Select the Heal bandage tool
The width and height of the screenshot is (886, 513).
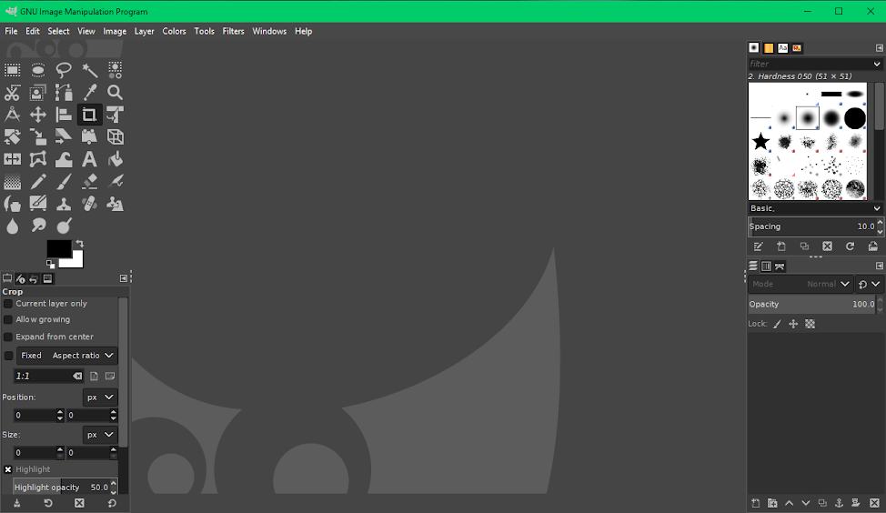tap(89, 204)
